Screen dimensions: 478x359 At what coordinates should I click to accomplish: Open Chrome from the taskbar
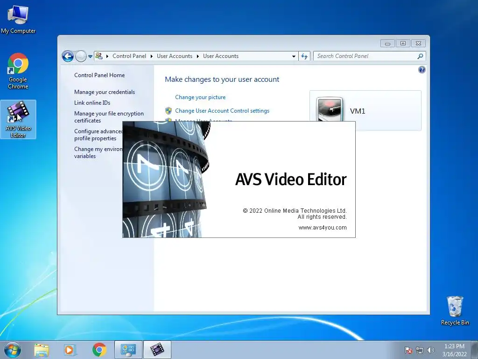point(99,350)
